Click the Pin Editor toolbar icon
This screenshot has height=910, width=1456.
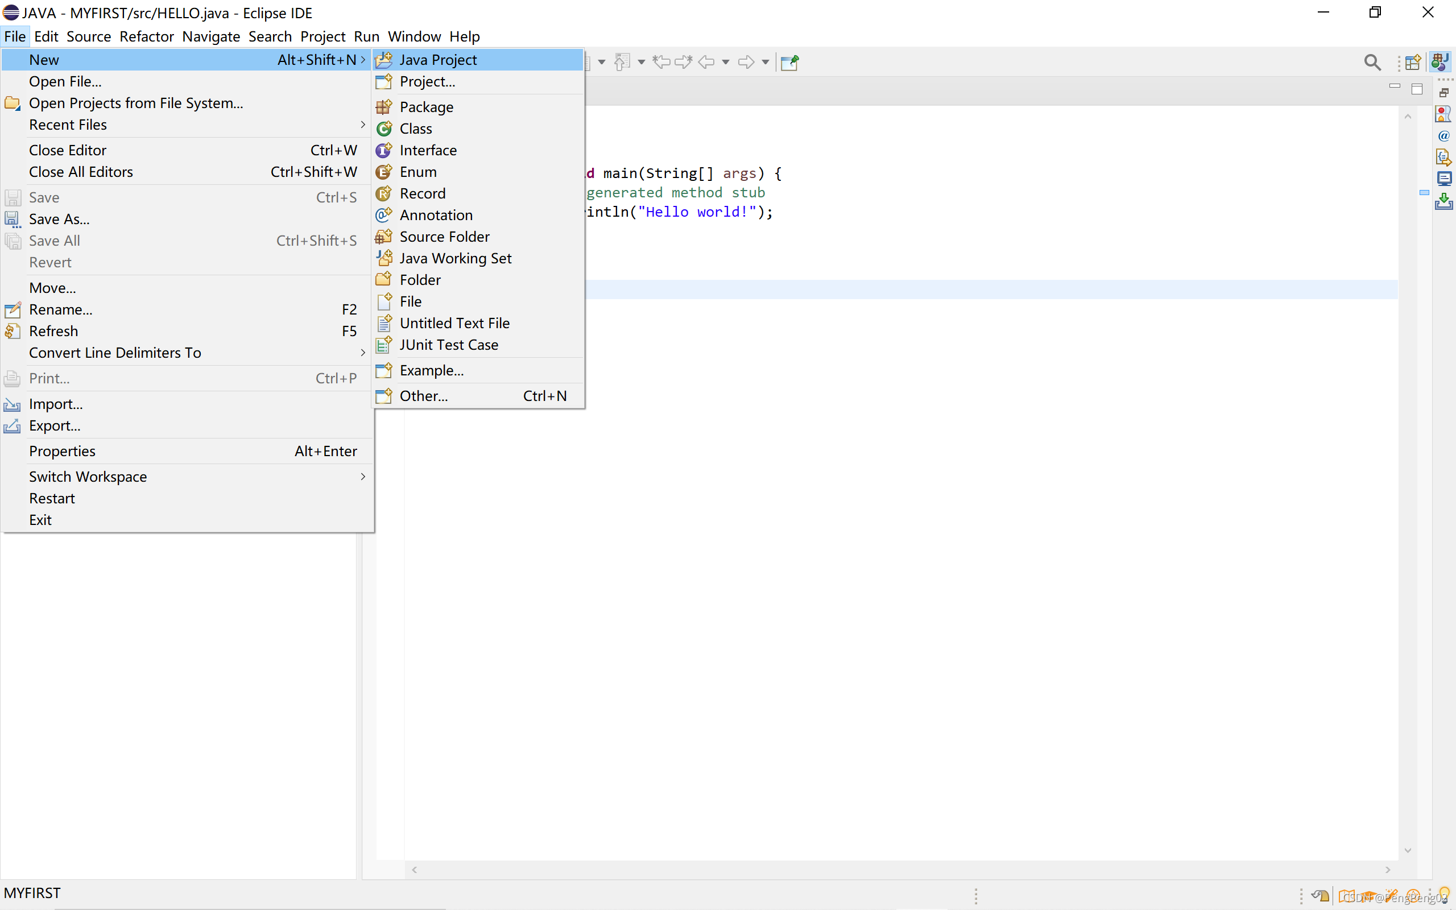point(789,62)
